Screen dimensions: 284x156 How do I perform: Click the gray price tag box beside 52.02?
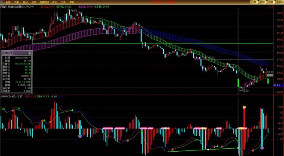(x=270, y=75)
